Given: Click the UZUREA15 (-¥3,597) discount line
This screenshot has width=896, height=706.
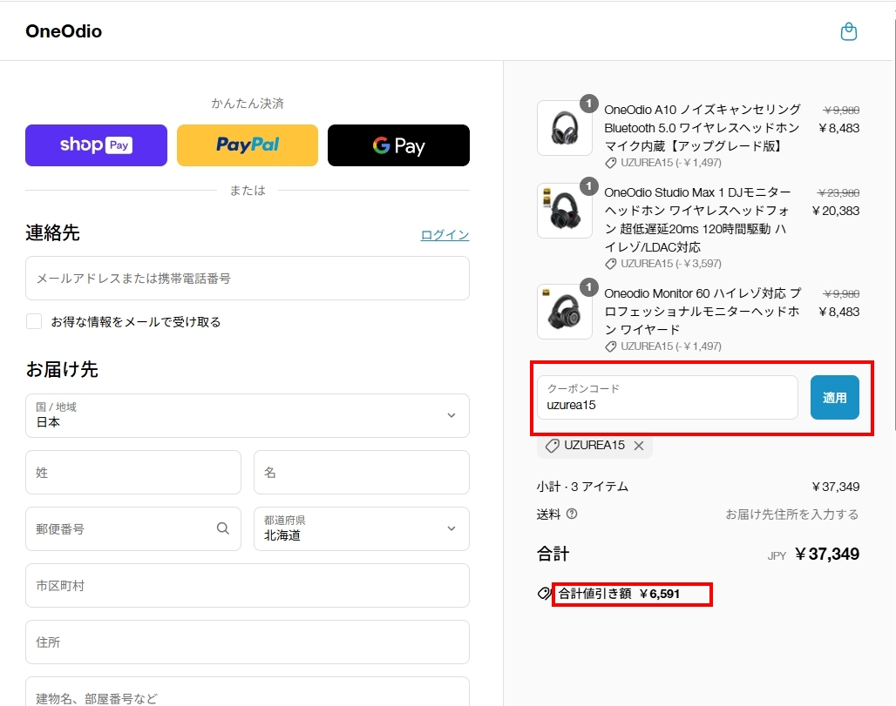Looking at the screenshot, I should coord(671,264).
